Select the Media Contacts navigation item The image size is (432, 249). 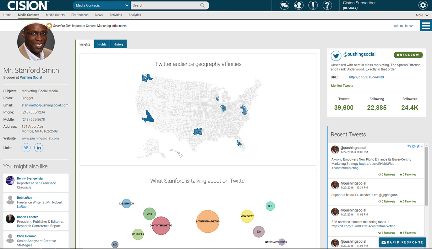click(29, 15)
